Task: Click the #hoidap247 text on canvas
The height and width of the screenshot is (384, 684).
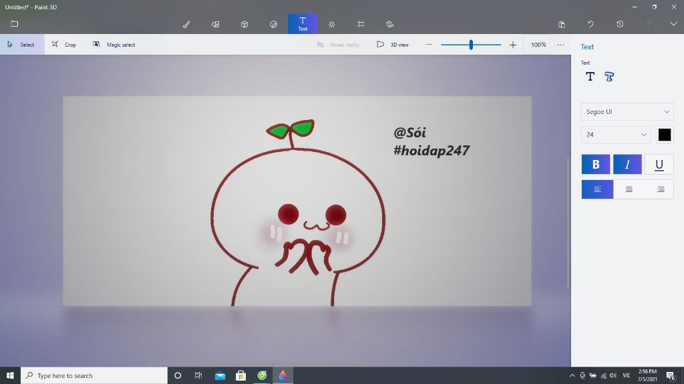Action: 432,151
